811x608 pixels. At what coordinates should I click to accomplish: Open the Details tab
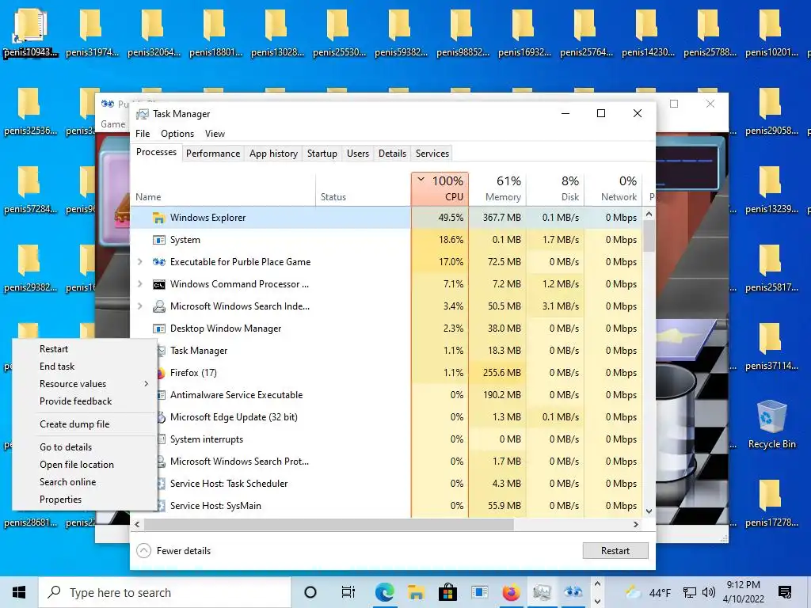pyautogui.click(x=392, y=154)
